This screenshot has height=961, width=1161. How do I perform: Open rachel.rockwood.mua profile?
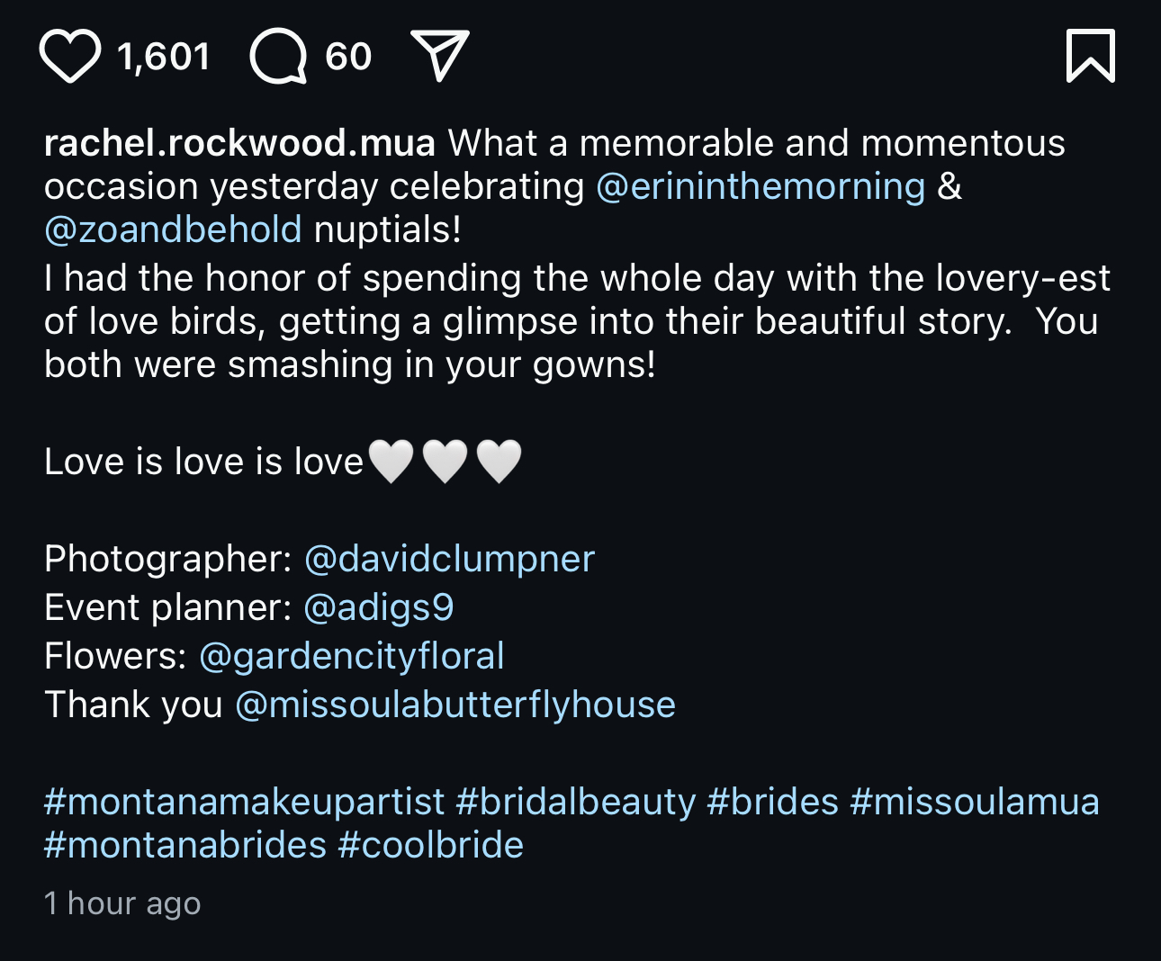[239, 144]
